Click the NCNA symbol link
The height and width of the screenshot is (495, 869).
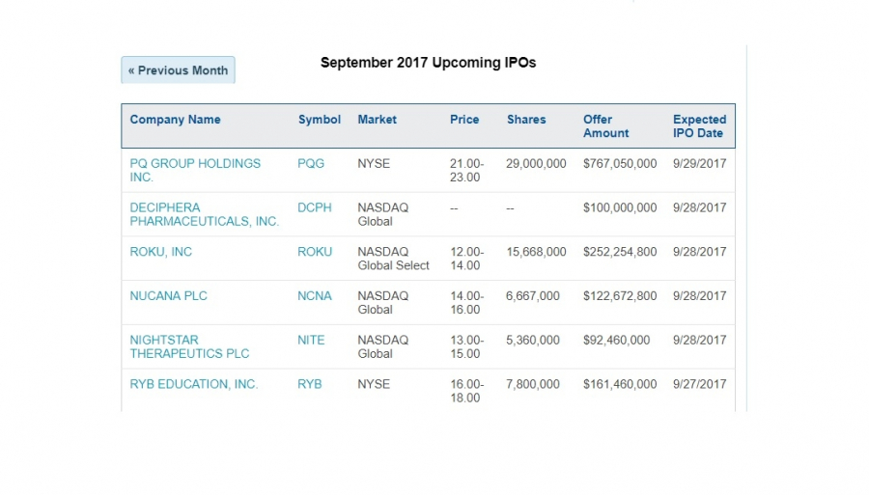[315, 296]
